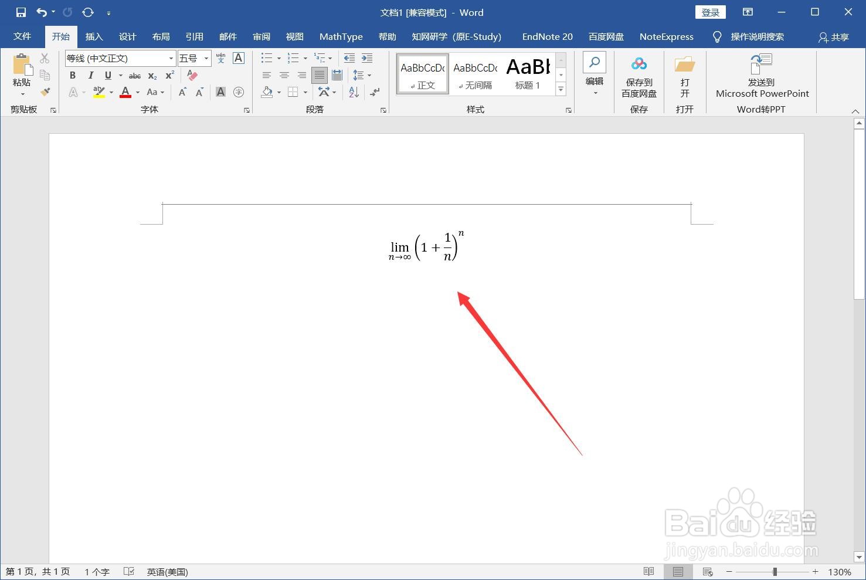Viewport: 866px width, 580px height.
Task: Use the Format Painter brush
Action: pos(45,92)
